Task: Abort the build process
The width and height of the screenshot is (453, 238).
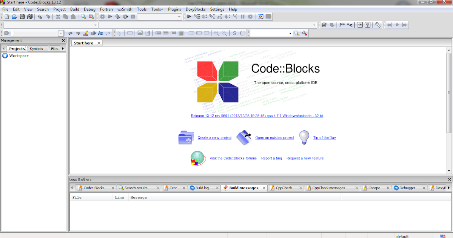Action: [x=133, y=16]
